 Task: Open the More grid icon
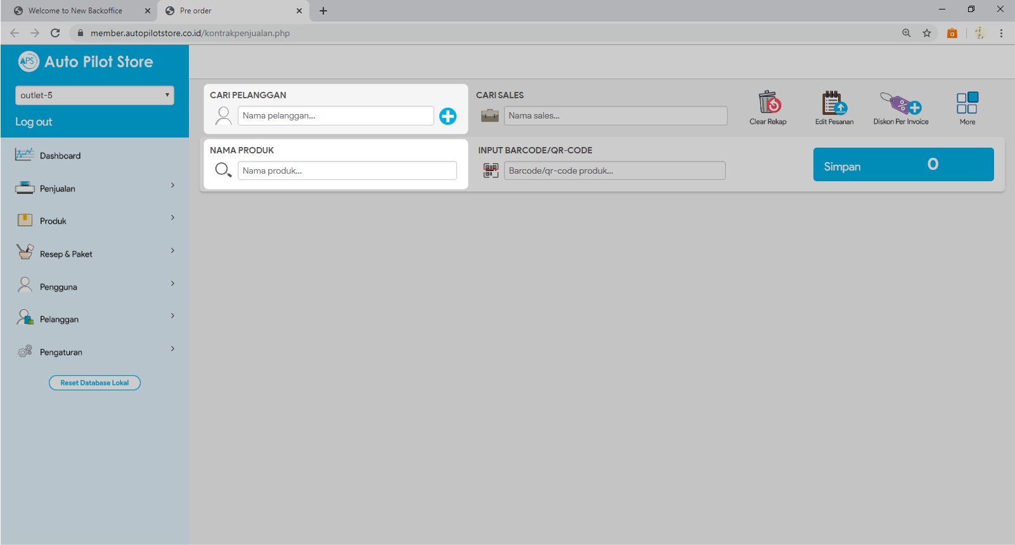tap(967, 103)
